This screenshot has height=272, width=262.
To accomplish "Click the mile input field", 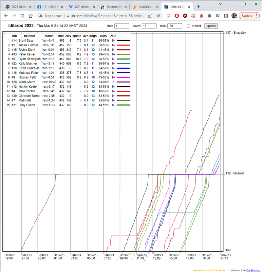I will tap(175, 26).
